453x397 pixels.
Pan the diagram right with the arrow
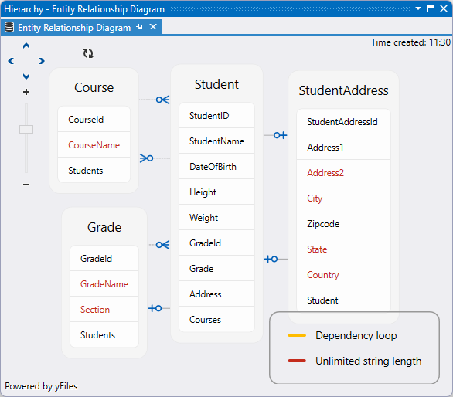pos(42,61)
